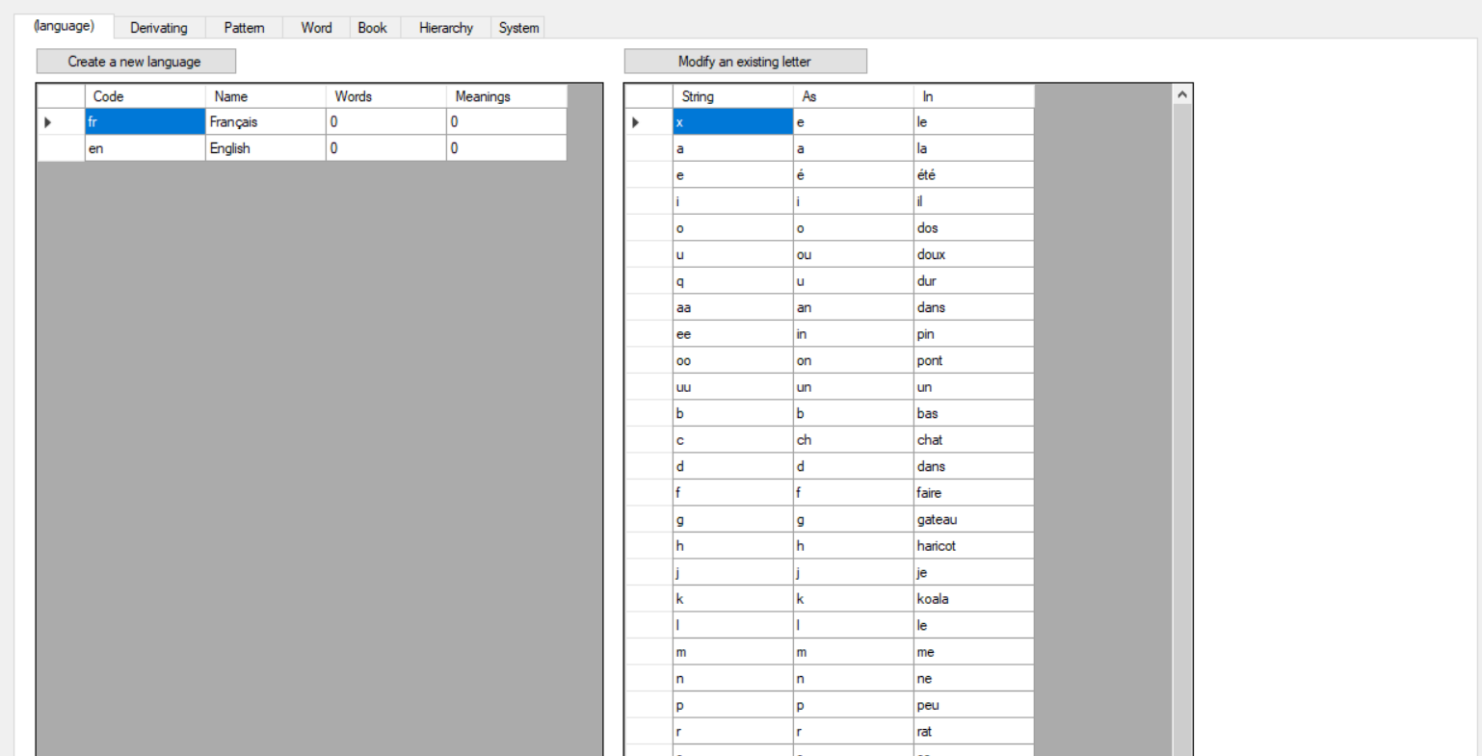Click the scrollbar up arrow on letter table
This screenshot has height=756, width=1482.
pos(1182,93)
